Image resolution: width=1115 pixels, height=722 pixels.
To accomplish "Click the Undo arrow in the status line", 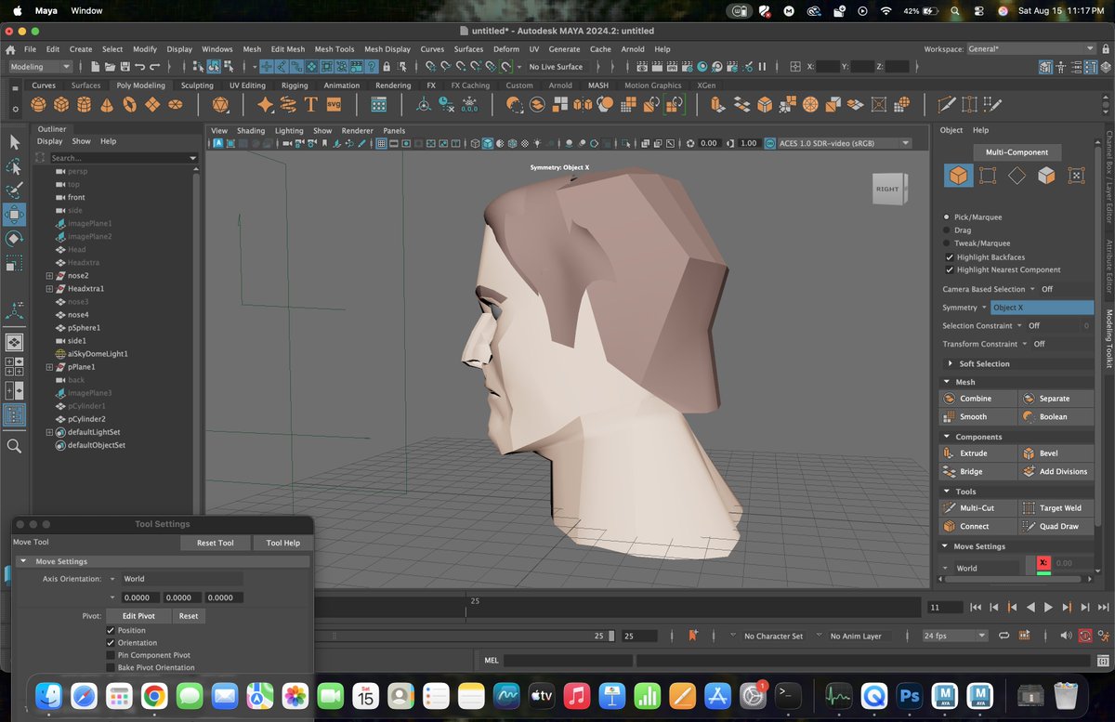I will [x=140, y=67].
